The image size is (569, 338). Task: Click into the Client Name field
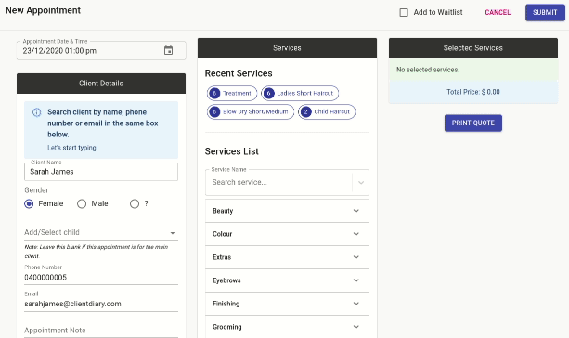(101, 172)
